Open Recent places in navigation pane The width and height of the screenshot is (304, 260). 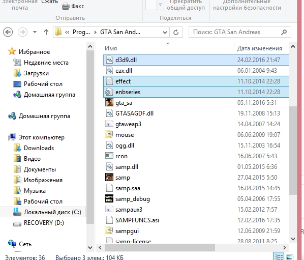coord(46,63)
